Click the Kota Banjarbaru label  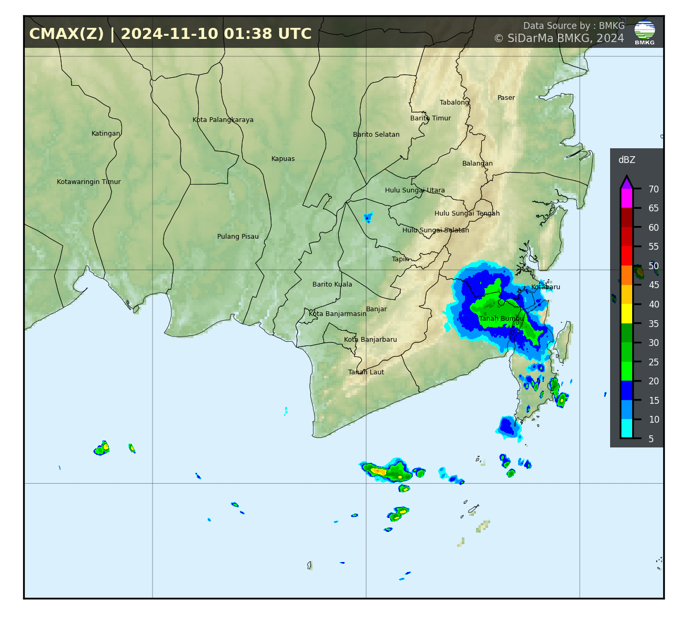click(x=370, y=340)
